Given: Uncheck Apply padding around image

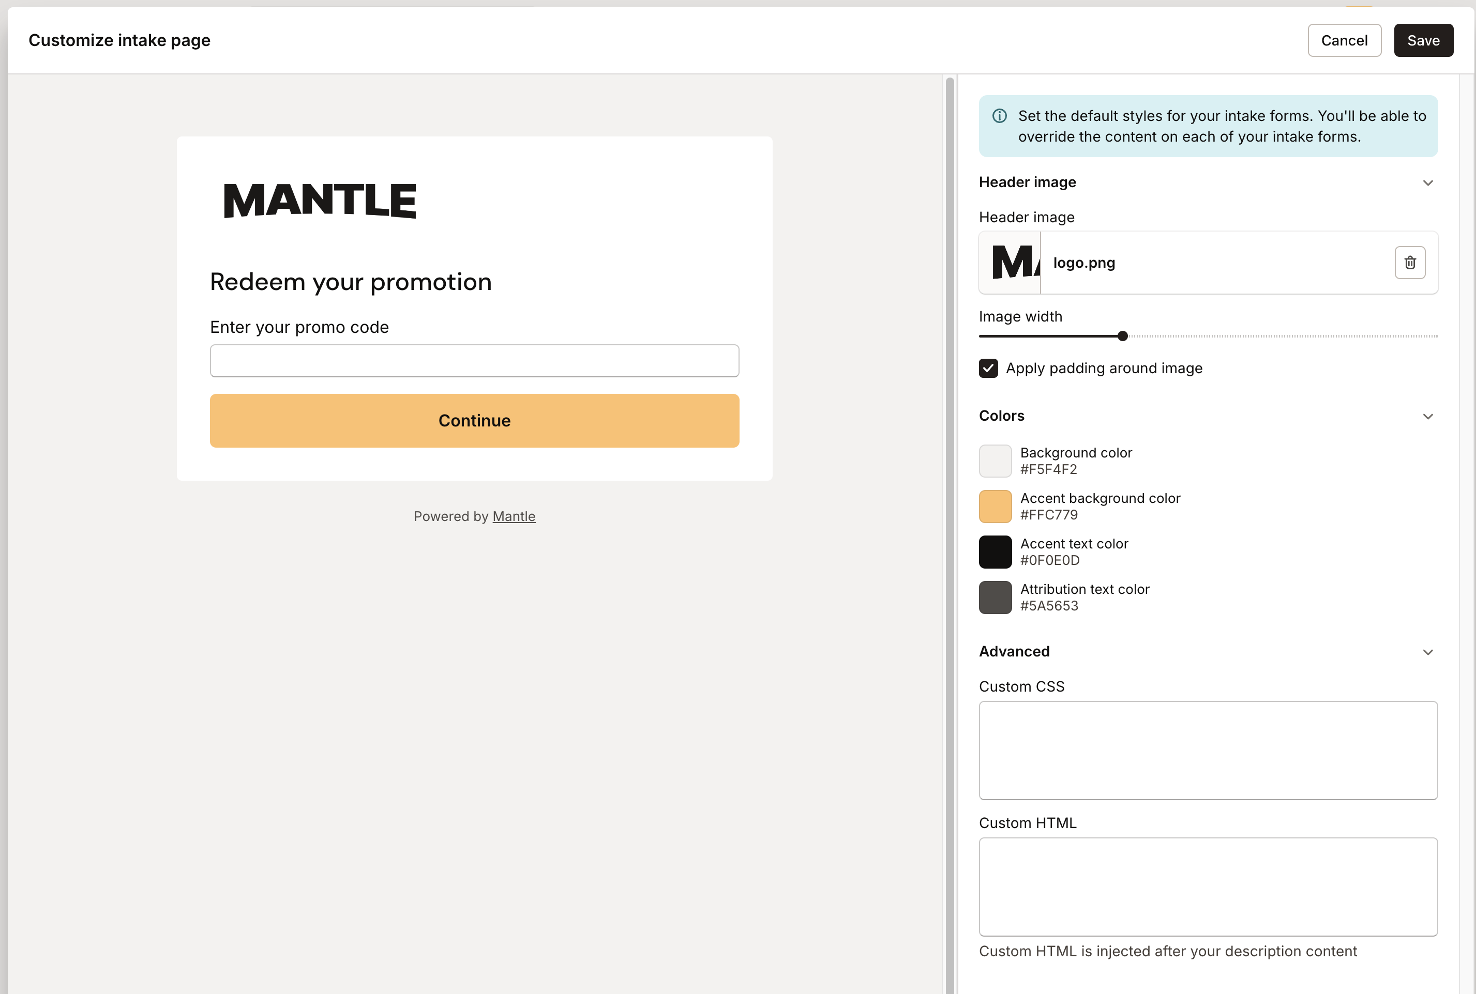Looking at the screenshot, I should [988, 368].
